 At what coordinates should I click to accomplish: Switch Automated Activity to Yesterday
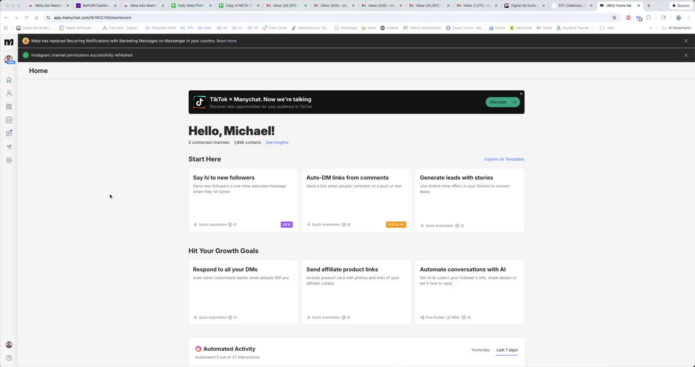(480, 350)
